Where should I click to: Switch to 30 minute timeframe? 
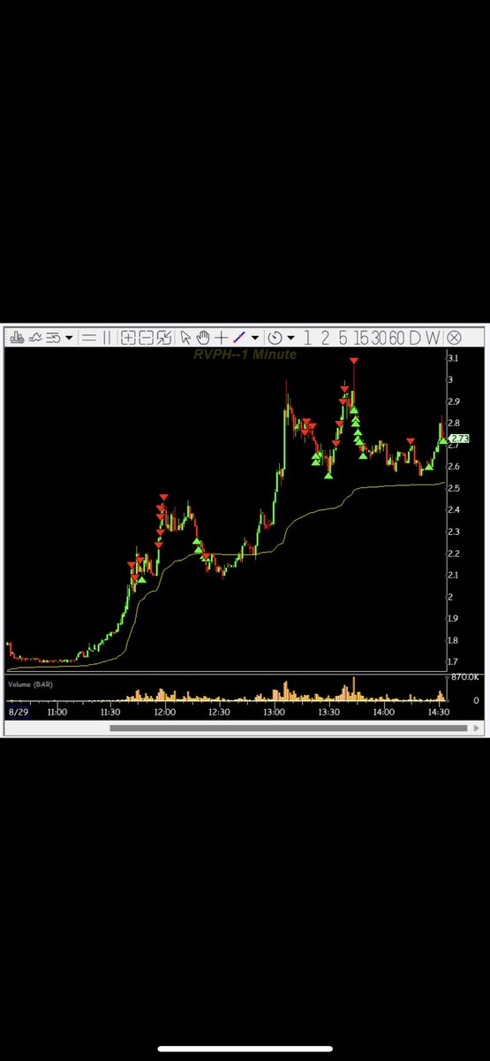[x=379, y=337]
